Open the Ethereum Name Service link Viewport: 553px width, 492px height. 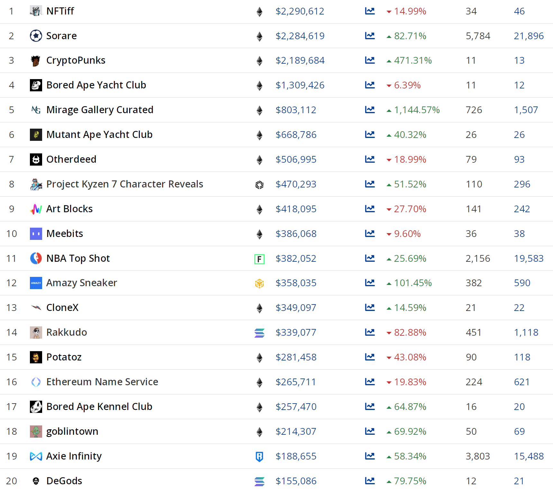tap(102, 382)
